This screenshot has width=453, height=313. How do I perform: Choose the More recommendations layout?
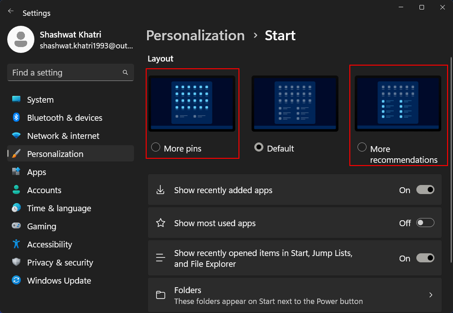tap(362, 147)
